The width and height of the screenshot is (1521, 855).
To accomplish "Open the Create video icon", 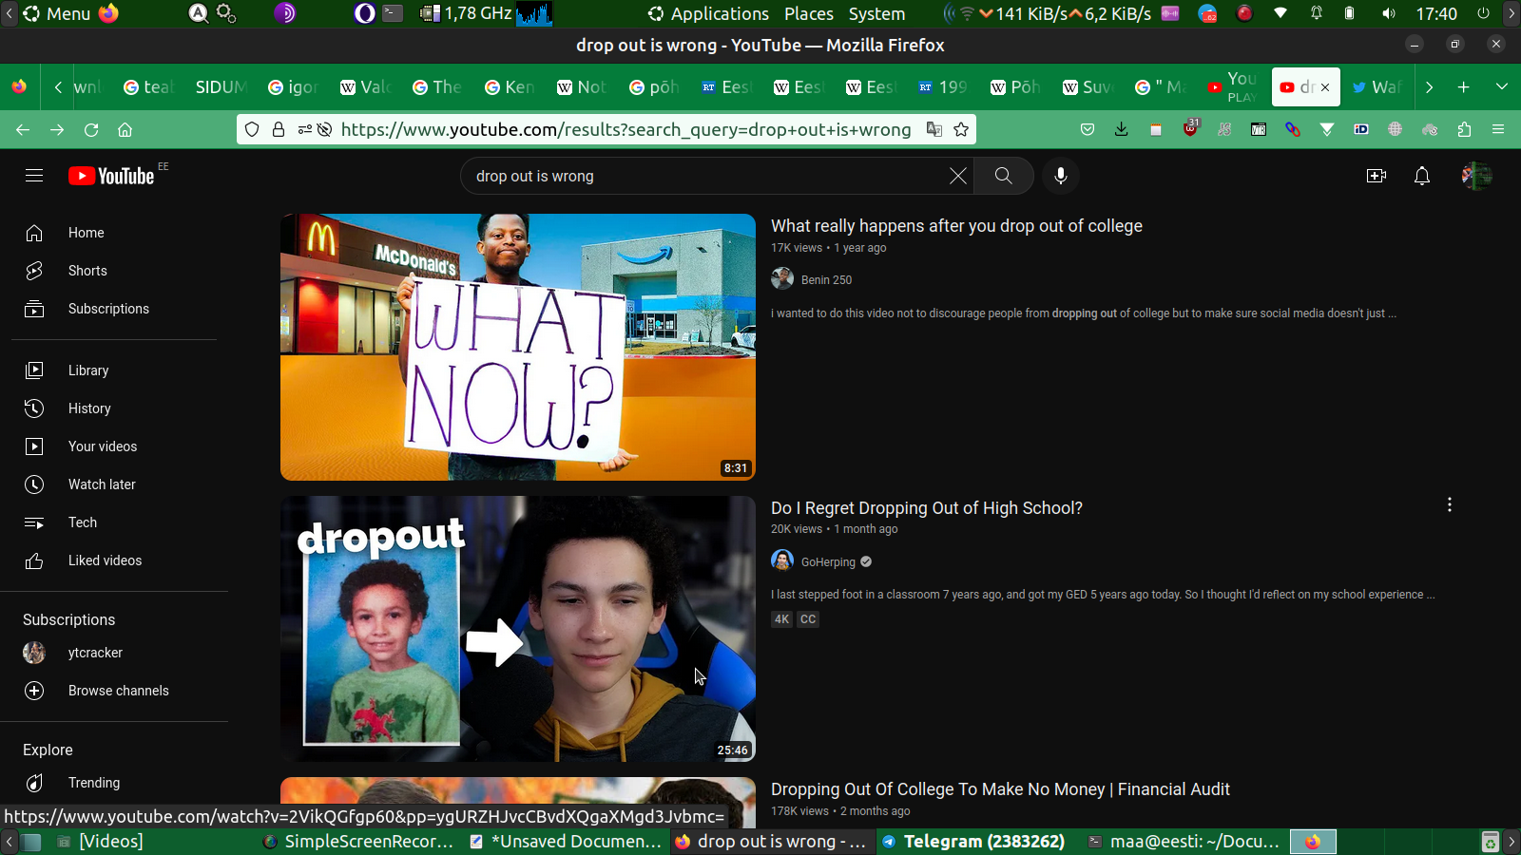I will pyautogui.click(x=1377, y=176).
